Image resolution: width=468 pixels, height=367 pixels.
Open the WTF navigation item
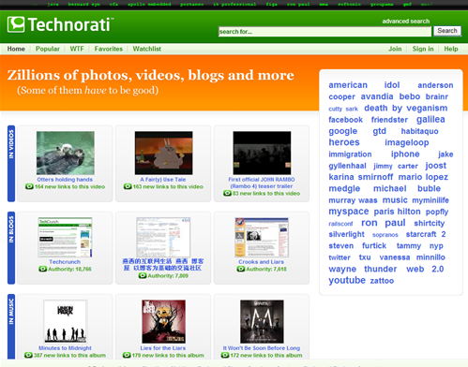[x=77, y=49]
